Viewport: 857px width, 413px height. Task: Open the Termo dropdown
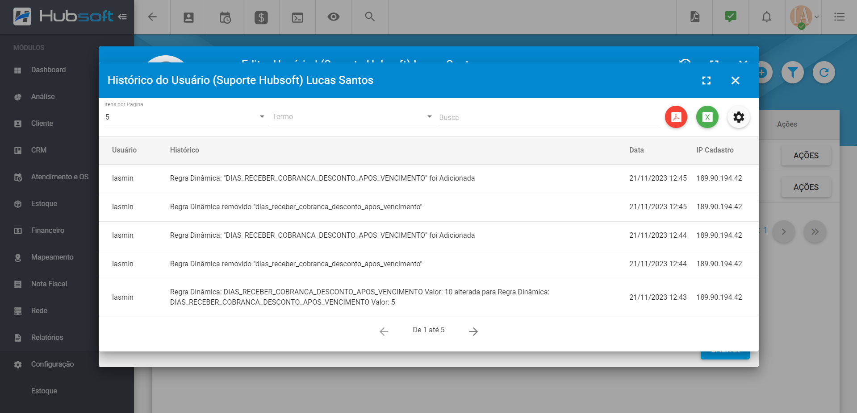(353, 117)
